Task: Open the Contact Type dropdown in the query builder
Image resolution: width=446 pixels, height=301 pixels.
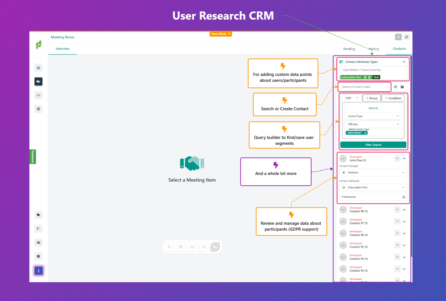Action: [x=373, y=116]
